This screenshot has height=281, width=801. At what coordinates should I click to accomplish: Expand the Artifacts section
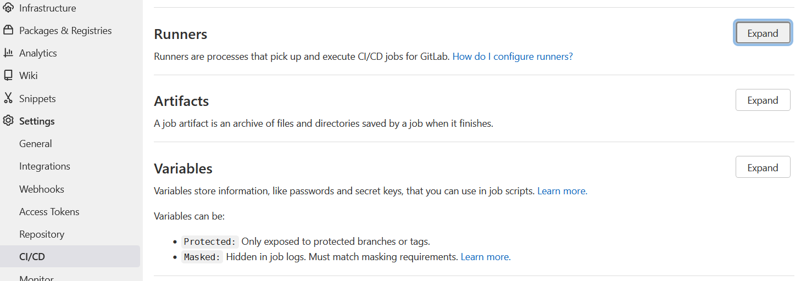(x=763, y=100)
